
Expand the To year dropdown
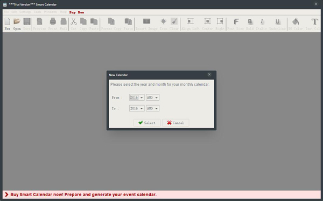(142, 108)
